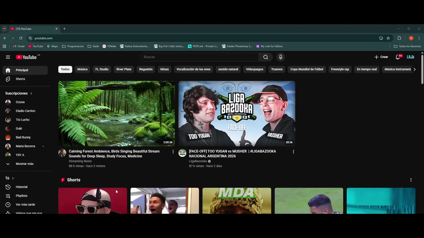Open Duki subscription channel
424x238 pixels.
(25, 129)
